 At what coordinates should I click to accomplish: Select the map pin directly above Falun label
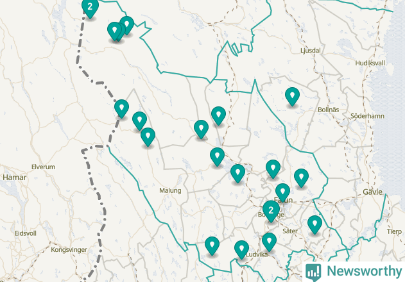tap(282, 192)
